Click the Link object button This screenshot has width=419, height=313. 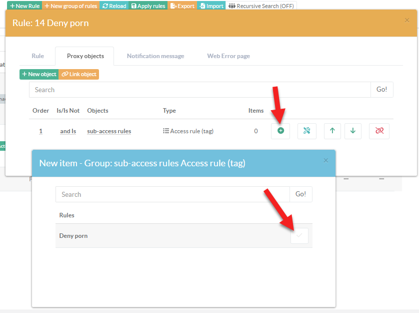[x=79, y=74]
